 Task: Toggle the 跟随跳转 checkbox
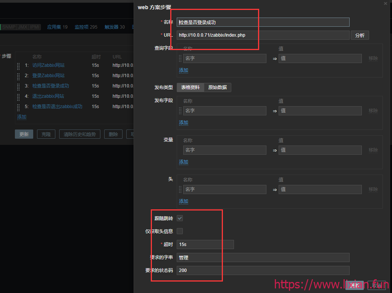point(180,218)
